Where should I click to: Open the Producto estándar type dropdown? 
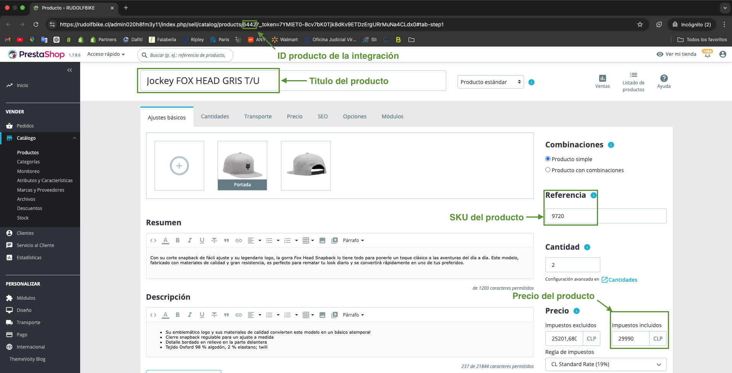[x=490, y=82]
